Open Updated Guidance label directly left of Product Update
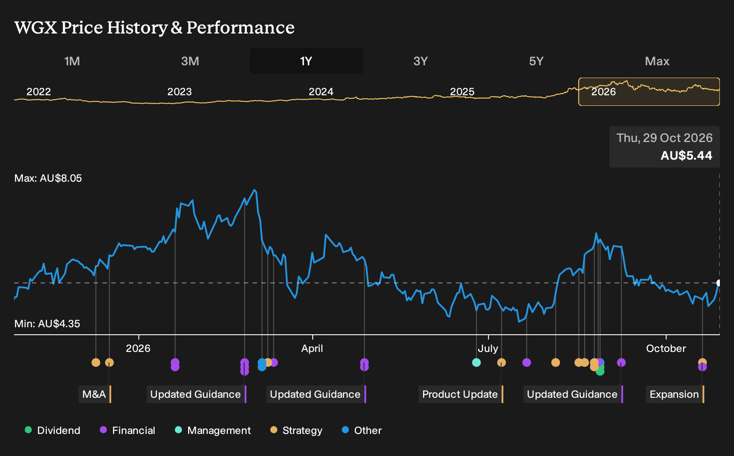The image size is (734, 456). 316,394
